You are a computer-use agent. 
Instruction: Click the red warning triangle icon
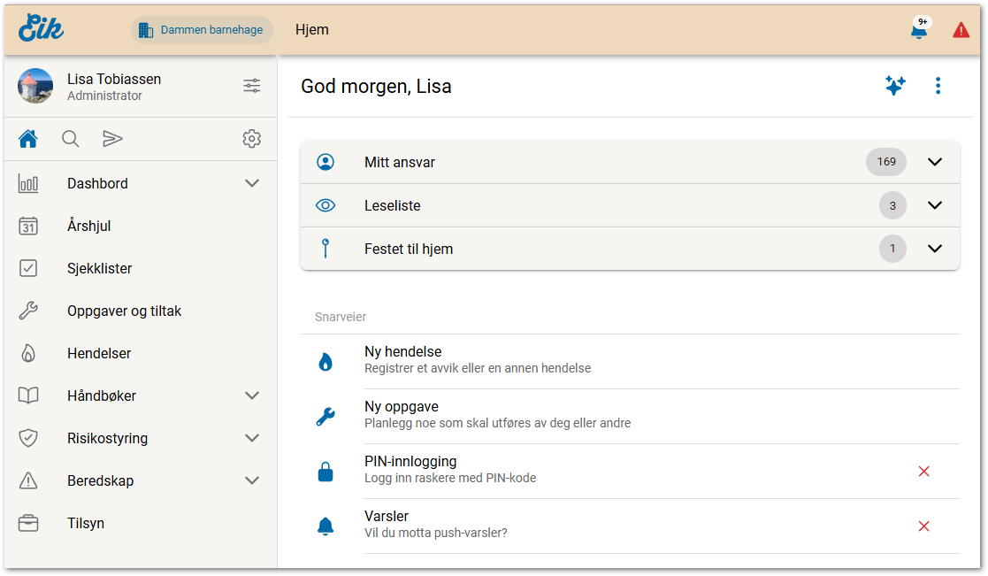(x=961, y=30)
